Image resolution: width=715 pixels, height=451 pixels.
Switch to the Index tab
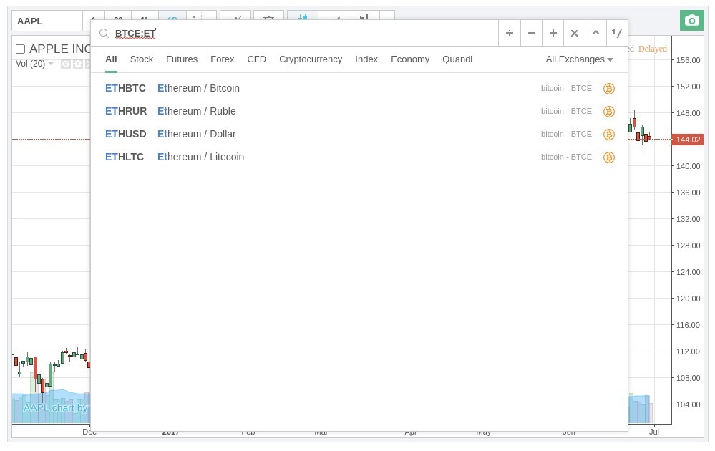[366, 59]
